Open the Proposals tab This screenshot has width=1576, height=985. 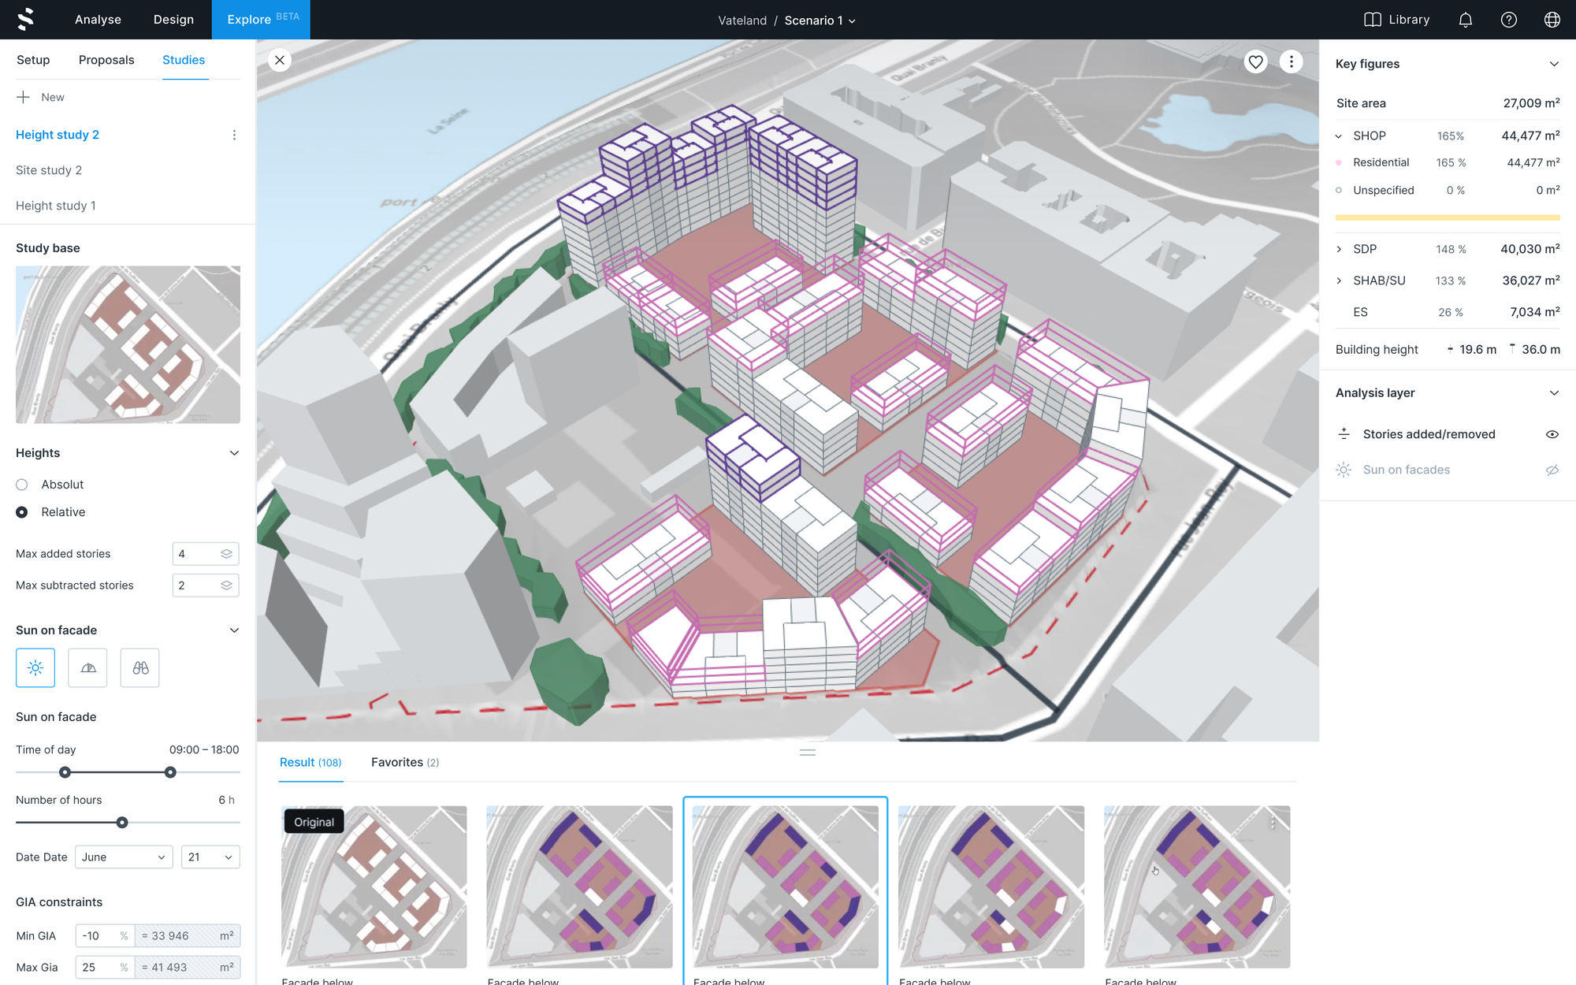(x=106, y=60)
